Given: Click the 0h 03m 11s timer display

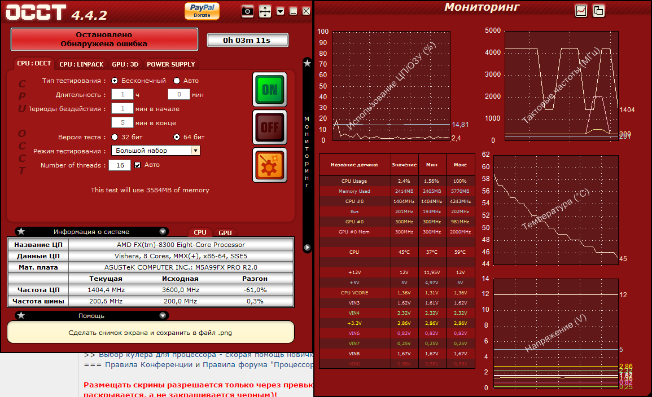Looking at the screenshot, I should click(247, 40).
